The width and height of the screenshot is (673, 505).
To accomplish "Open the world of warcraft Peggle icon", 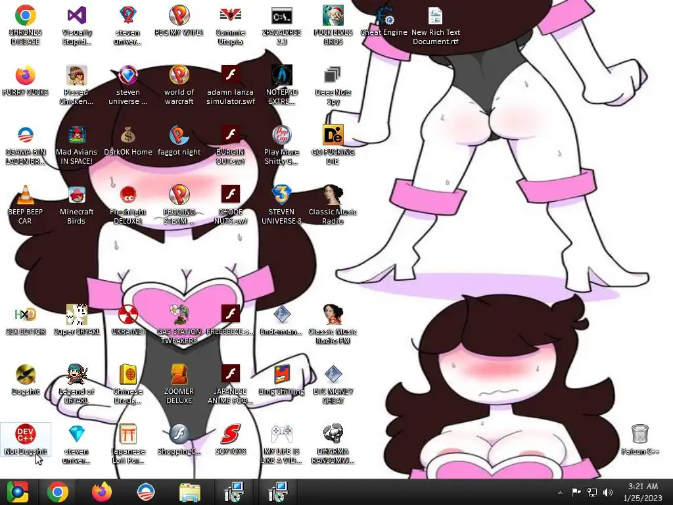I will pyautogui.click(x=179, y=85).
